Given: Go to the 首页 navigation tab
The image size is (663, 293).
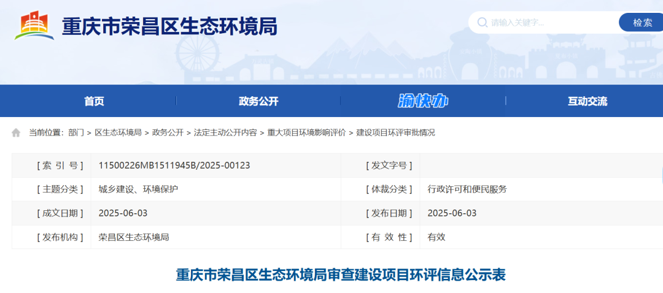Looking at the screenshot, I should (94, 101).
